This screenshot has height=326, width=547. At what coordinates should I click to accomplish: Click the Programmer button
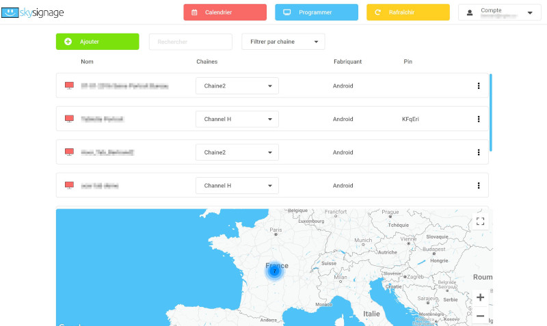click(x=317, y=12)
